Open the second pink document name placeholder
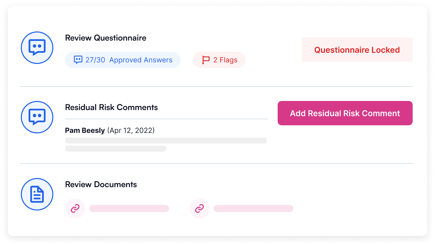 [253, 208]
